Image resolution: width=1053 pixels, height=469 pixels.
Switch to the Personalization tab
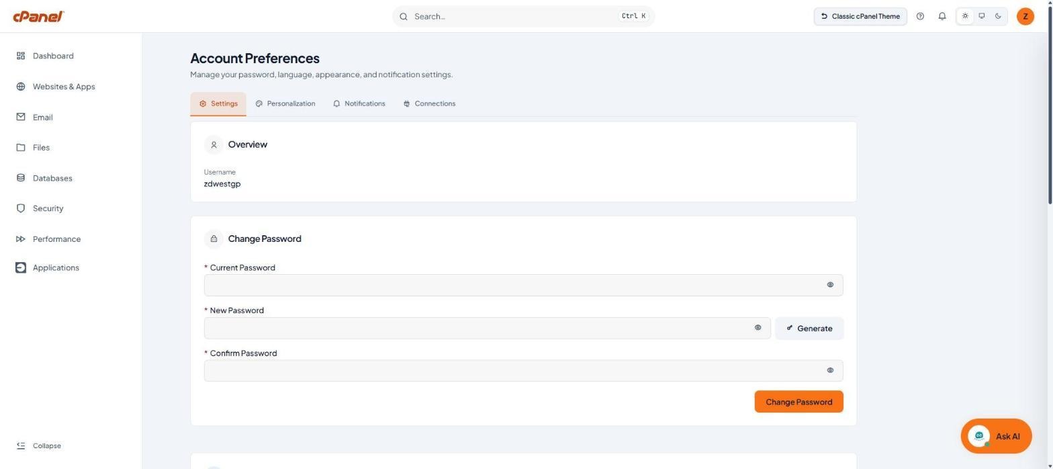[x=285, y=103]
